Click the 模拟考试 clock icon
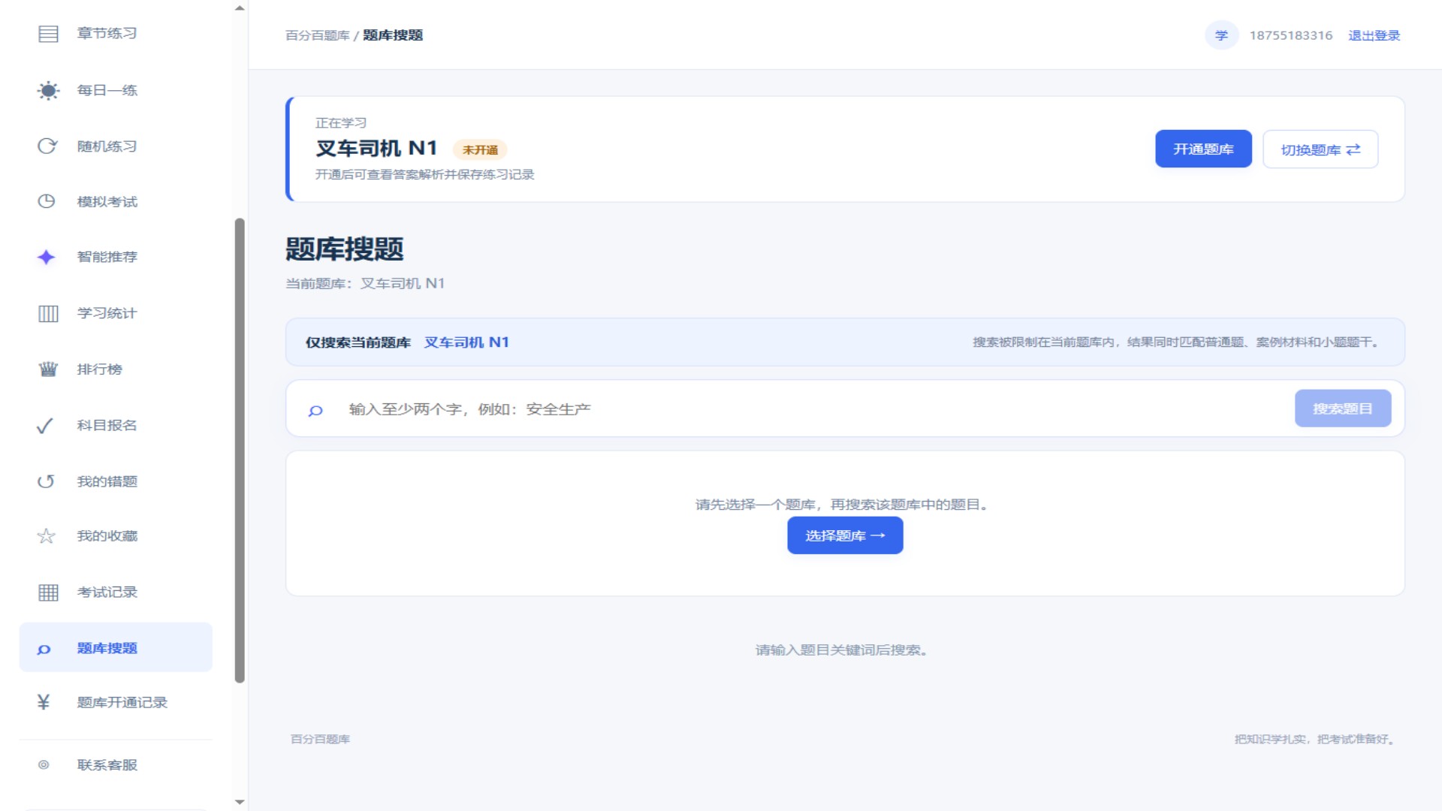Screen dimensions: 1442x811 (47, 201)
